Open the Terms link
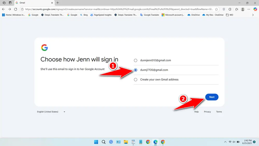Screen dimensions: 259x146 [219, 112]
